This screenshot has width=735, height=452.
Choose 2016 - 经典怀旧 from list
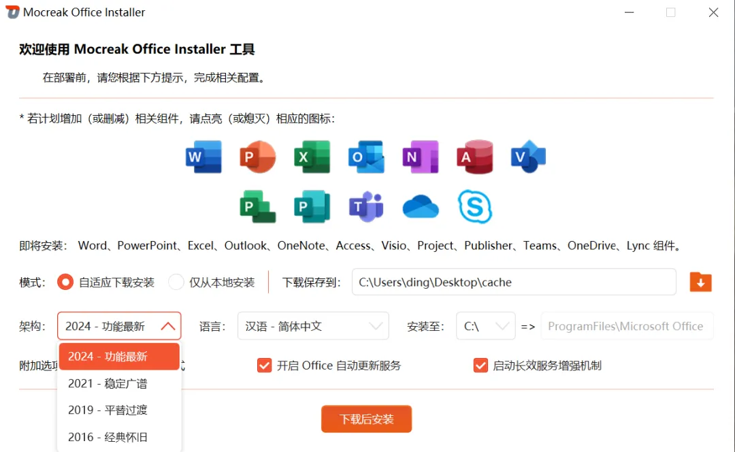(119, 437)
